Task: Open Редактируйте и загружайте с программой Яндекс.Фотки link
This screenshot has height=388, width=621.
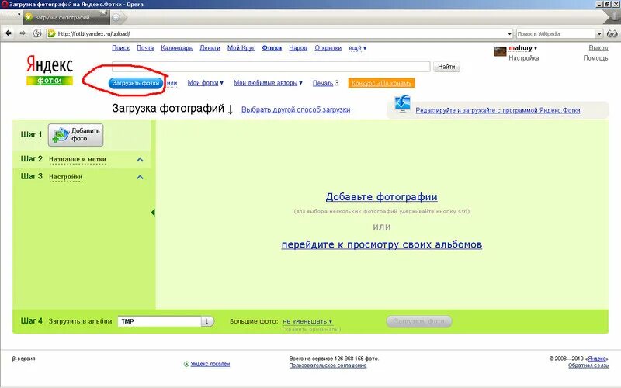Action: click(498, 110)
